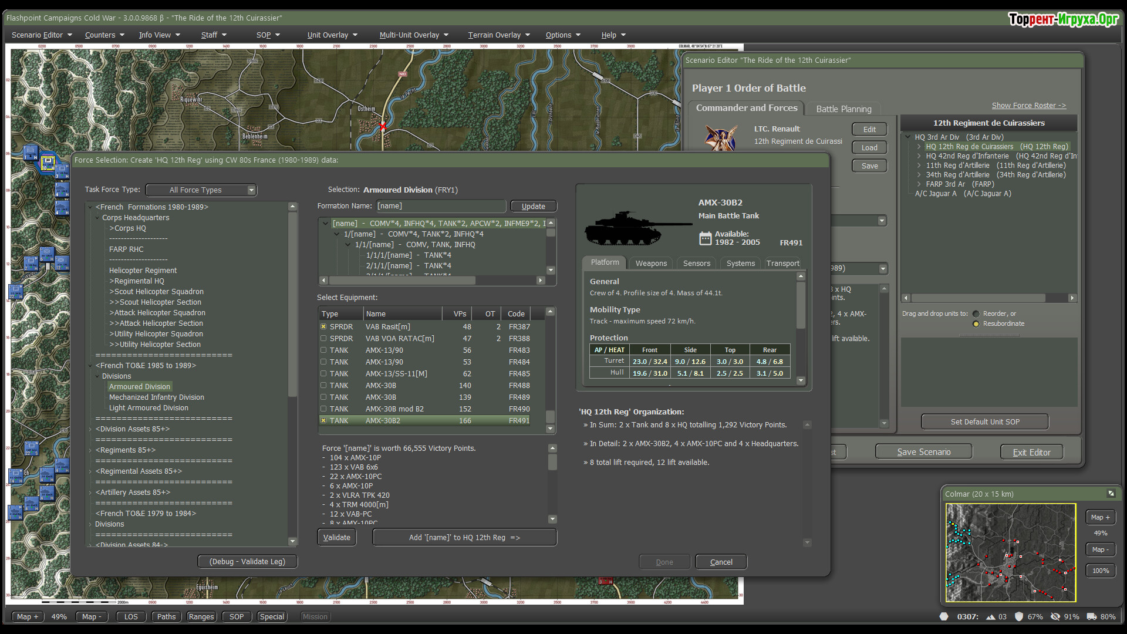Check the VAB VOA RATAC equipment checkbox
1127x634 pixels.
(x=323, y=338)
